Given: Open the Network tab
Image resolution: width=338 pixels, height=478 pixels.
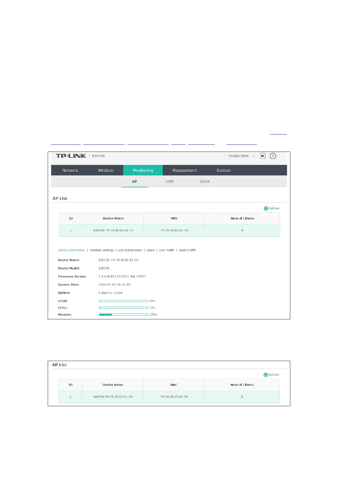Looking at the screenshot, I should (70, 170).
